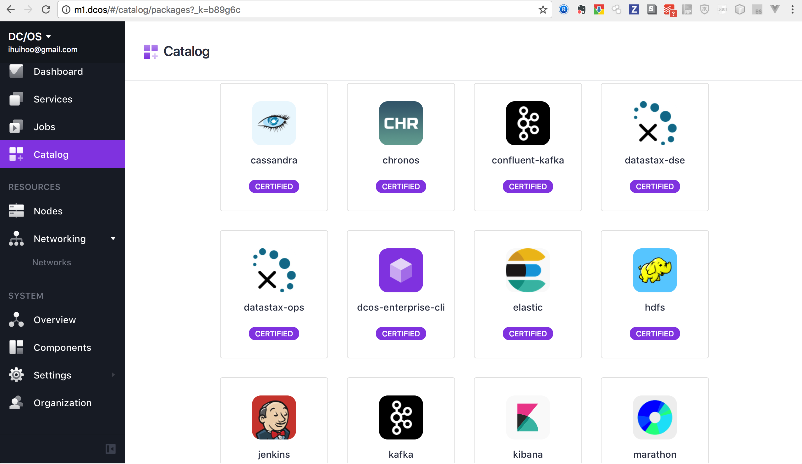
Task: Click the kibana package logo
Action: point(528,417)
